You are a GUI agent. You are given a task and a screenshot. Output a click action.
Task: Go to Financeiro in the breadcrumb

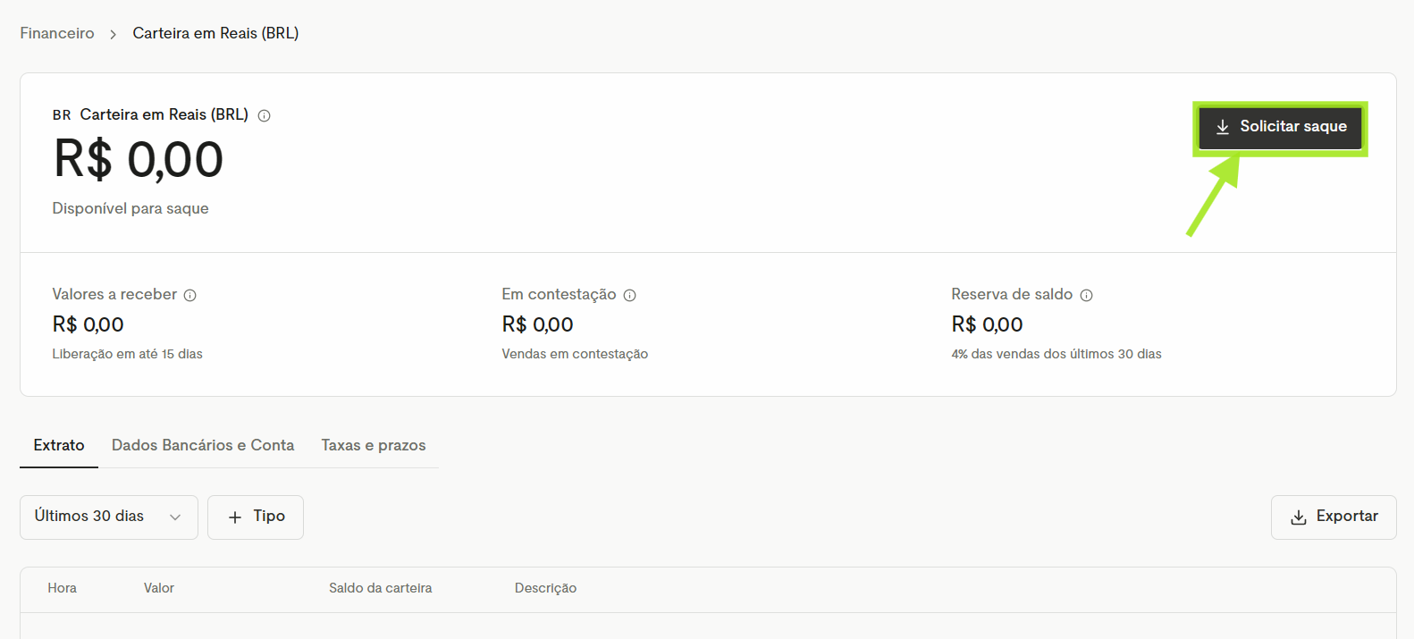pos(57,33)
